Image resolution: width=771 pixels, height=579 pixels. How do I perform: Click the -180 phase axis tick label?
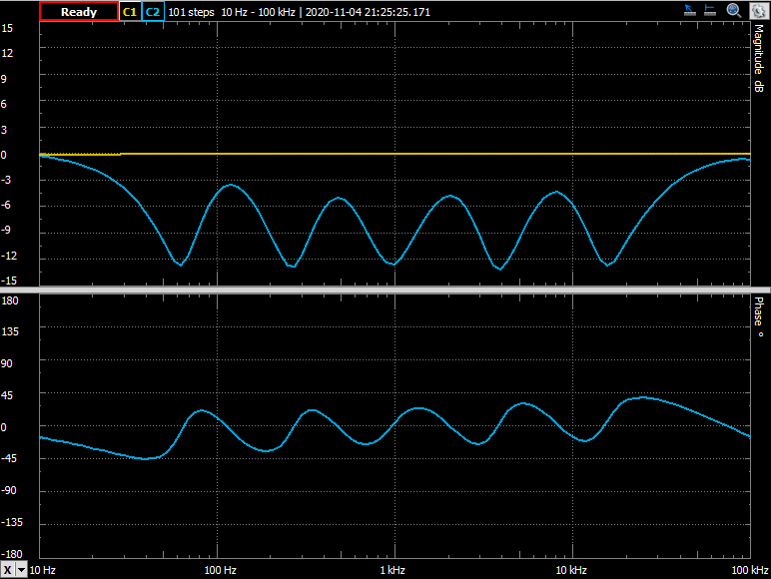(12, 554)
